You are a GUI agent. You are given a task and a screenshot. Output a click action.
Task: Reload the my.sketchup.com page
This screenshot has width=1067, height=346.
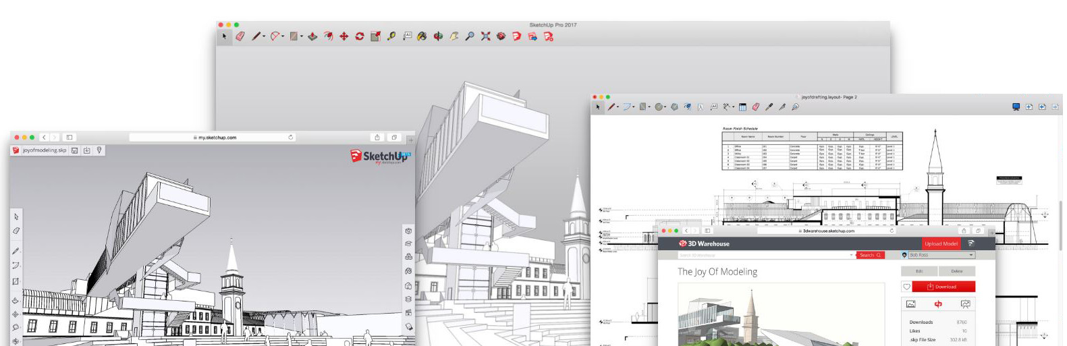coord(291,137)
